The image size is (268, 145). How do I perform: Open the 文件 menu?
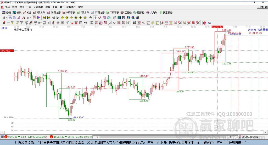(7, 7)
